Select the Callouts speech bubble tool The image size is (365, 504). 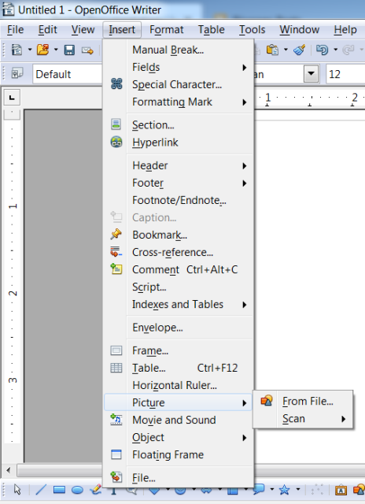(259, 490)
